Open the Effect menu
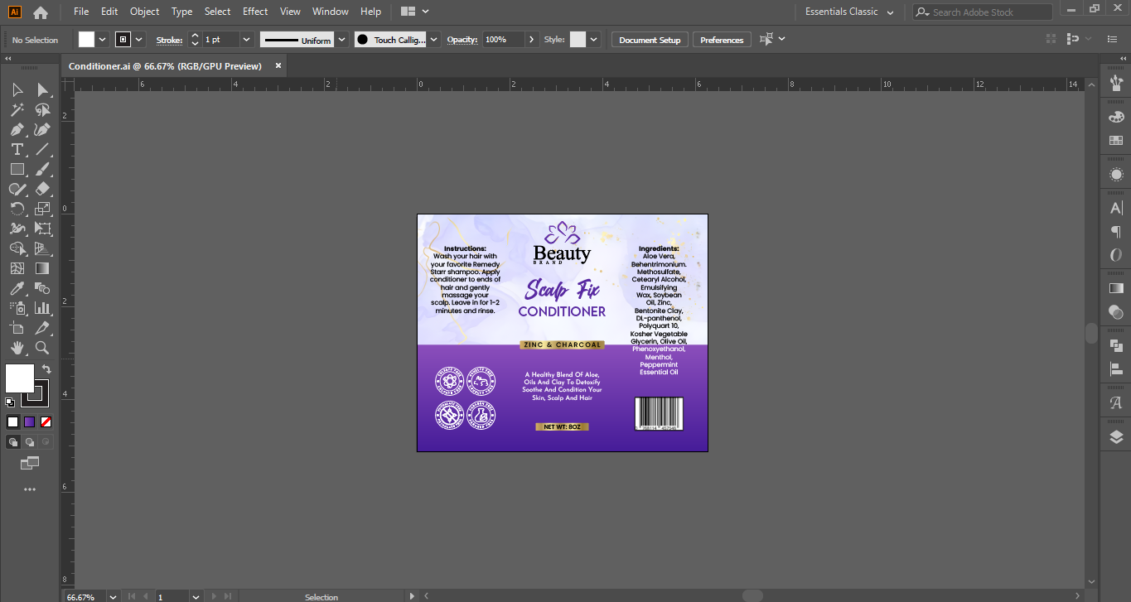This screenshot has width=1131, height=602. [255, 12]
